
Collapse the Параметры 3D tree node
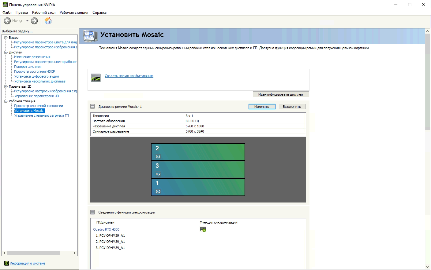(x=6, y=86)
